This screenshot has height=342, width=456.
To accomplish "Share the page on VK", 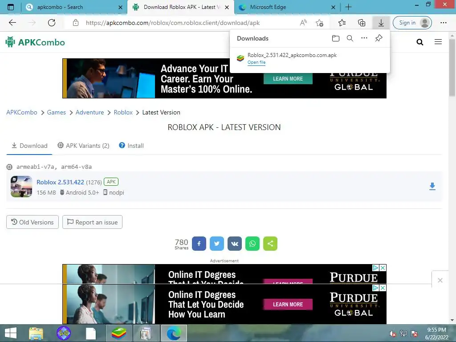I will tap(234, 244).
